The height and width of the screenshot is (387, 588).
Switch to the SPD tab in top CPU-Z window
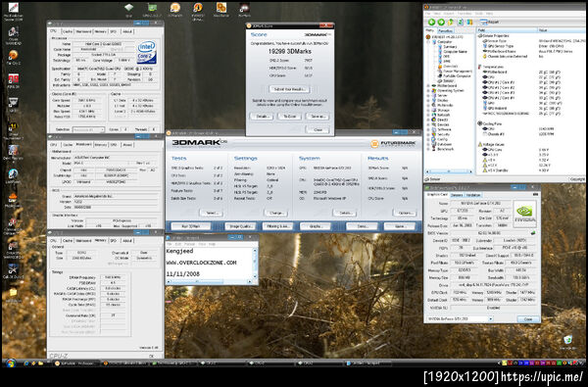pos(114,31)
